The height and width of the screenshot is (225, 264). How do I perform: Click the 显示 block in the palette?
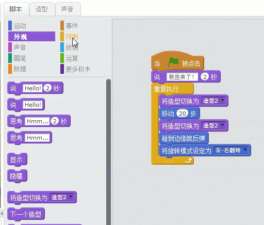[x=17, y=159]
